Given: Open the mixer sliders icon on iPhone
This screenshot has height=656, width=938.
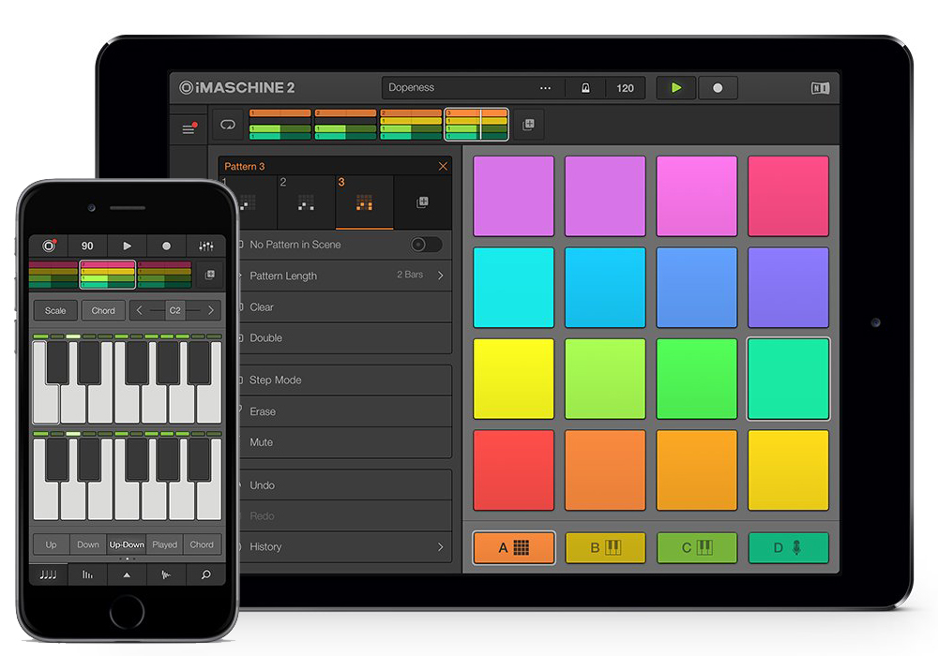Looking at the screenshot, I should (205, 246).
